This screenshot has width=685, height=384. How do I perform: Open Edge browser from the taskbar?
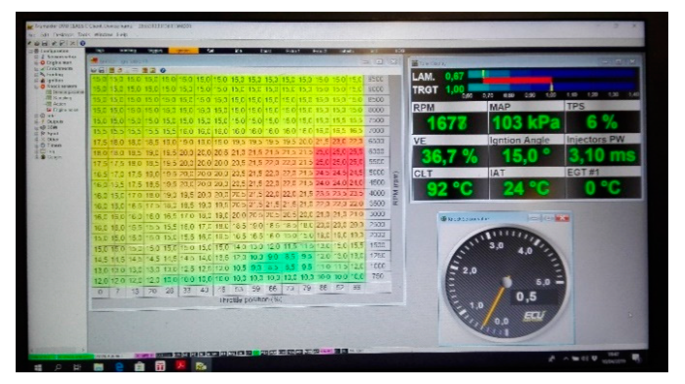point(119,366)
